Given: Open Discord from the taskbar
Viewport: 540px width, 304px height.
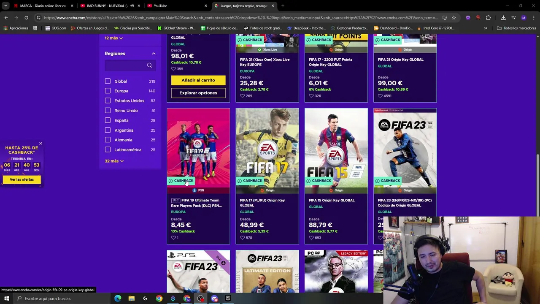Looking at the screenshot, I should coord(214,299).
